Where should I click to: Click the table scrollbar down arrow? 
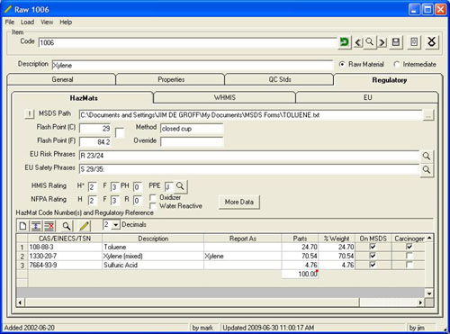[429, 293]
